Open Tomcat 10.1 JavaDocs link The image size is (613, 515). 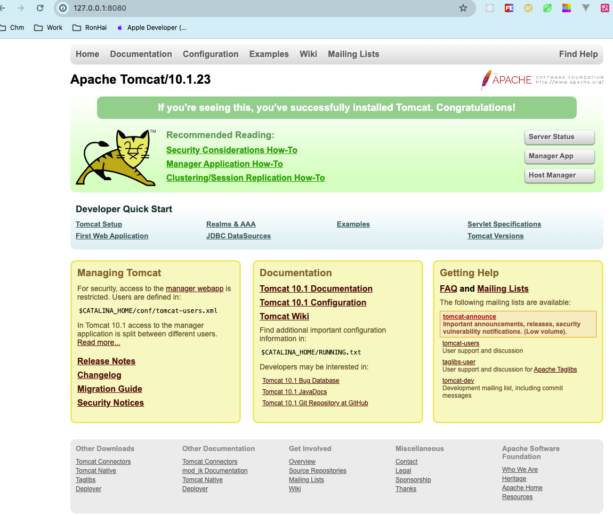coord(294,392)
